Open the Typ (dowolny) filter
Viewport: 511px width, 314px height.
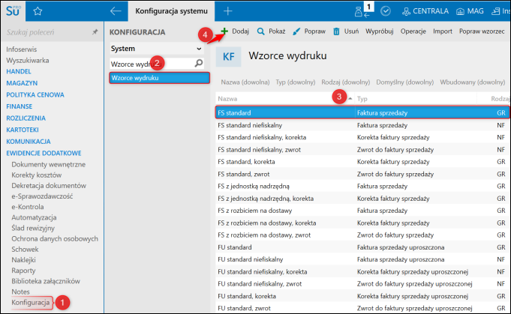(x=295, y=82)
